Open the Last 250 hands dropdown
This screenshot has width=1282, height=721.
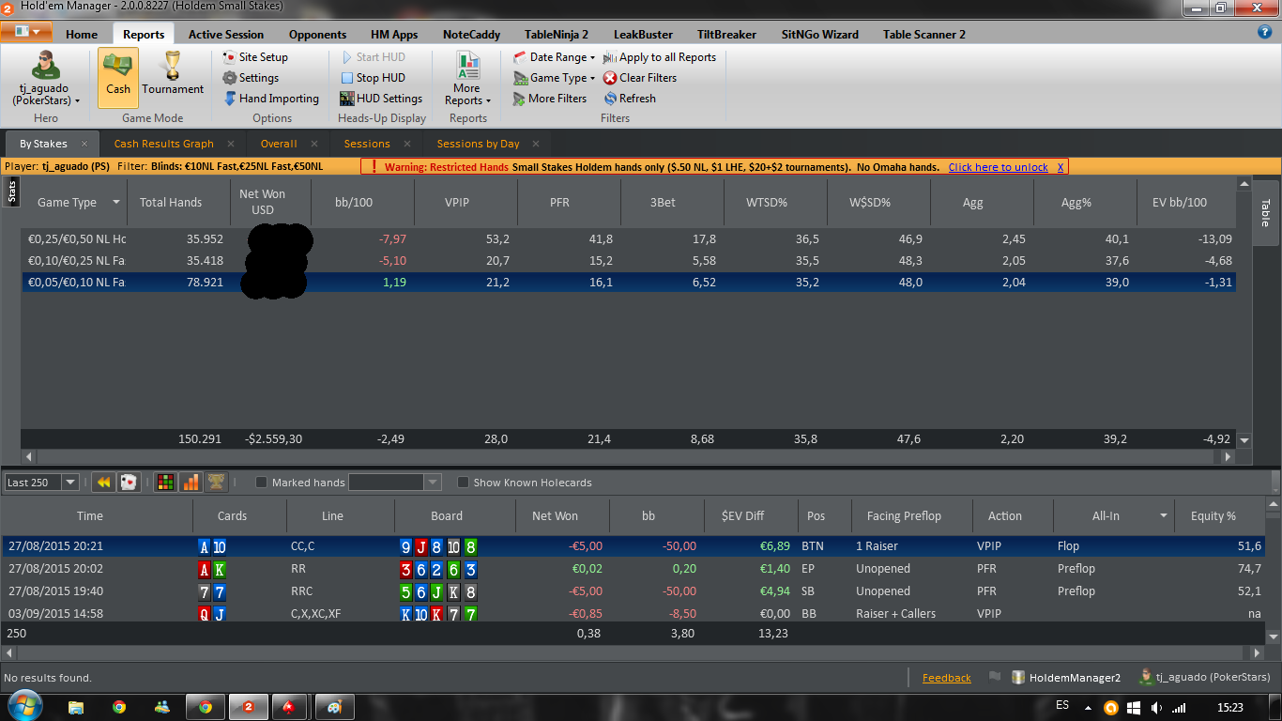tap(69, 483)
